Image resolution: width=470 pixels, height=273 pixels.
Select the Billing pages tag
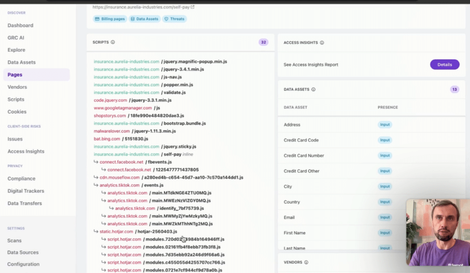(x=110, y=19)
